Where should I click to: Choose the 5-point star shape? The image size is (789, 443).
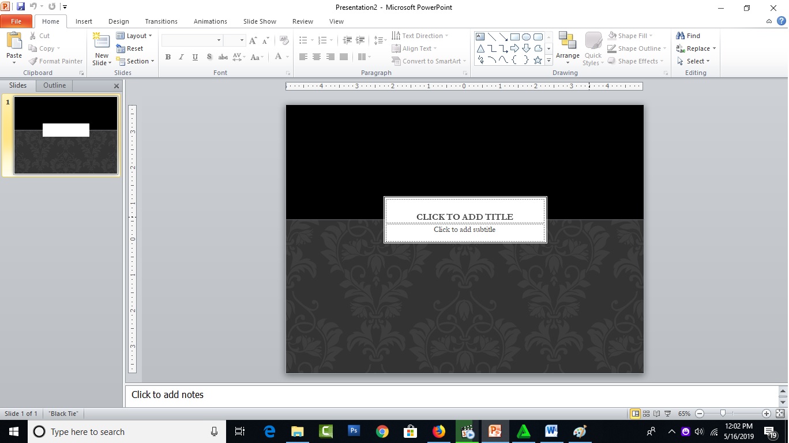(538, 60)
